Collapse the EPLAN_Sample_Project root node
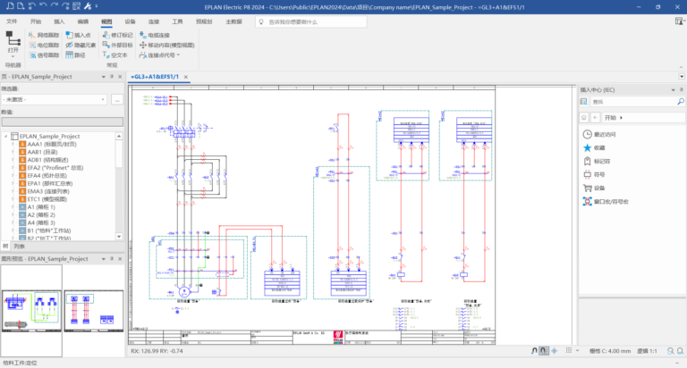Screen dimensions: 687x368 (x=6, y=136)
